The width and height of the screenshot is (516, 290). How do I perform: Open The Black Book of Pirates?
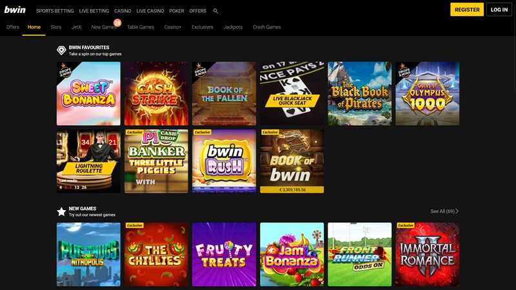pos(360,93)
